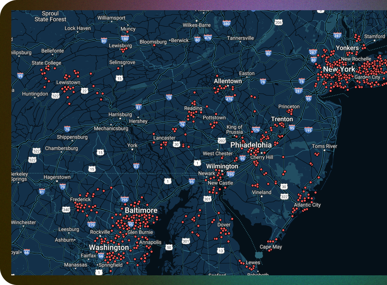Viewport: 387px width, 285px height.
Task: Click the Interstate 70 shield near Hagerstown
Action: 63,187
